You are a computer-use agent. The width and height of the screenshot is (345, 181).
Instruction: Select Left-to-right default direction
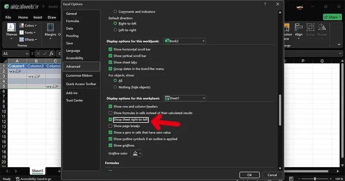click(x=115, y=30)
